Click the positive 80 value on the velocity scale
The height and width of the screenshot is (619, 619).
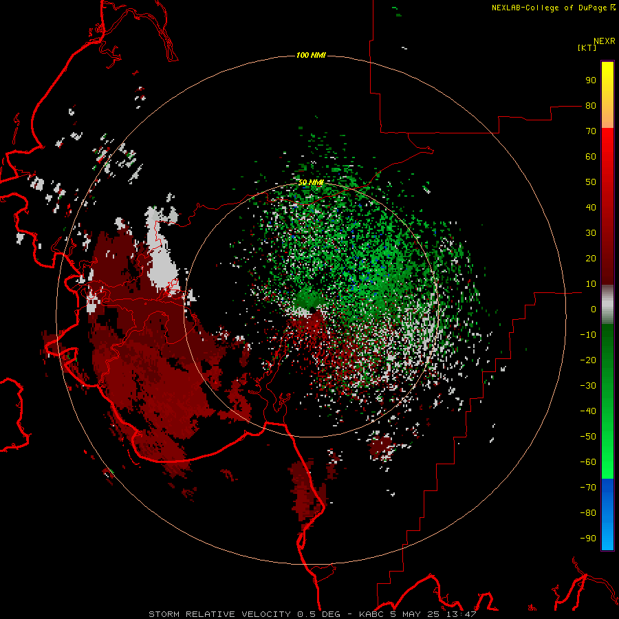click(x=591, y=106)
